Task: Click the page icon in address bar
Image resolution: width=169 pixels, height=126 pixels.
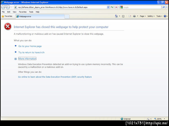Action: tap(16, 7)
